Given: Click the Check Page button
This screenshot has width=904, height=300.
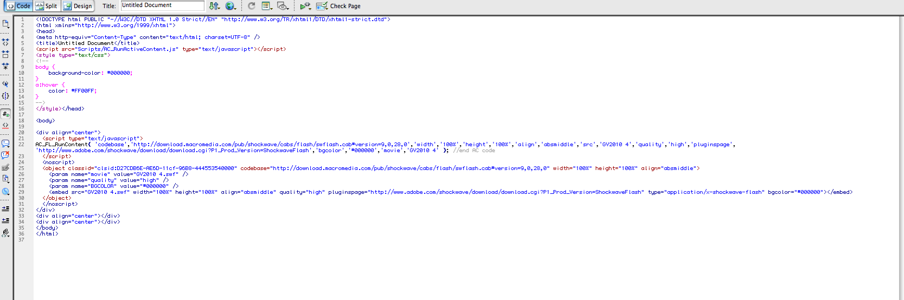Looking at the screenshot, I should point(338,6).
